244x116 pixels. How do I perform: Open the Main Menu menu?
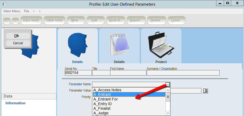[x=12, y=11]
